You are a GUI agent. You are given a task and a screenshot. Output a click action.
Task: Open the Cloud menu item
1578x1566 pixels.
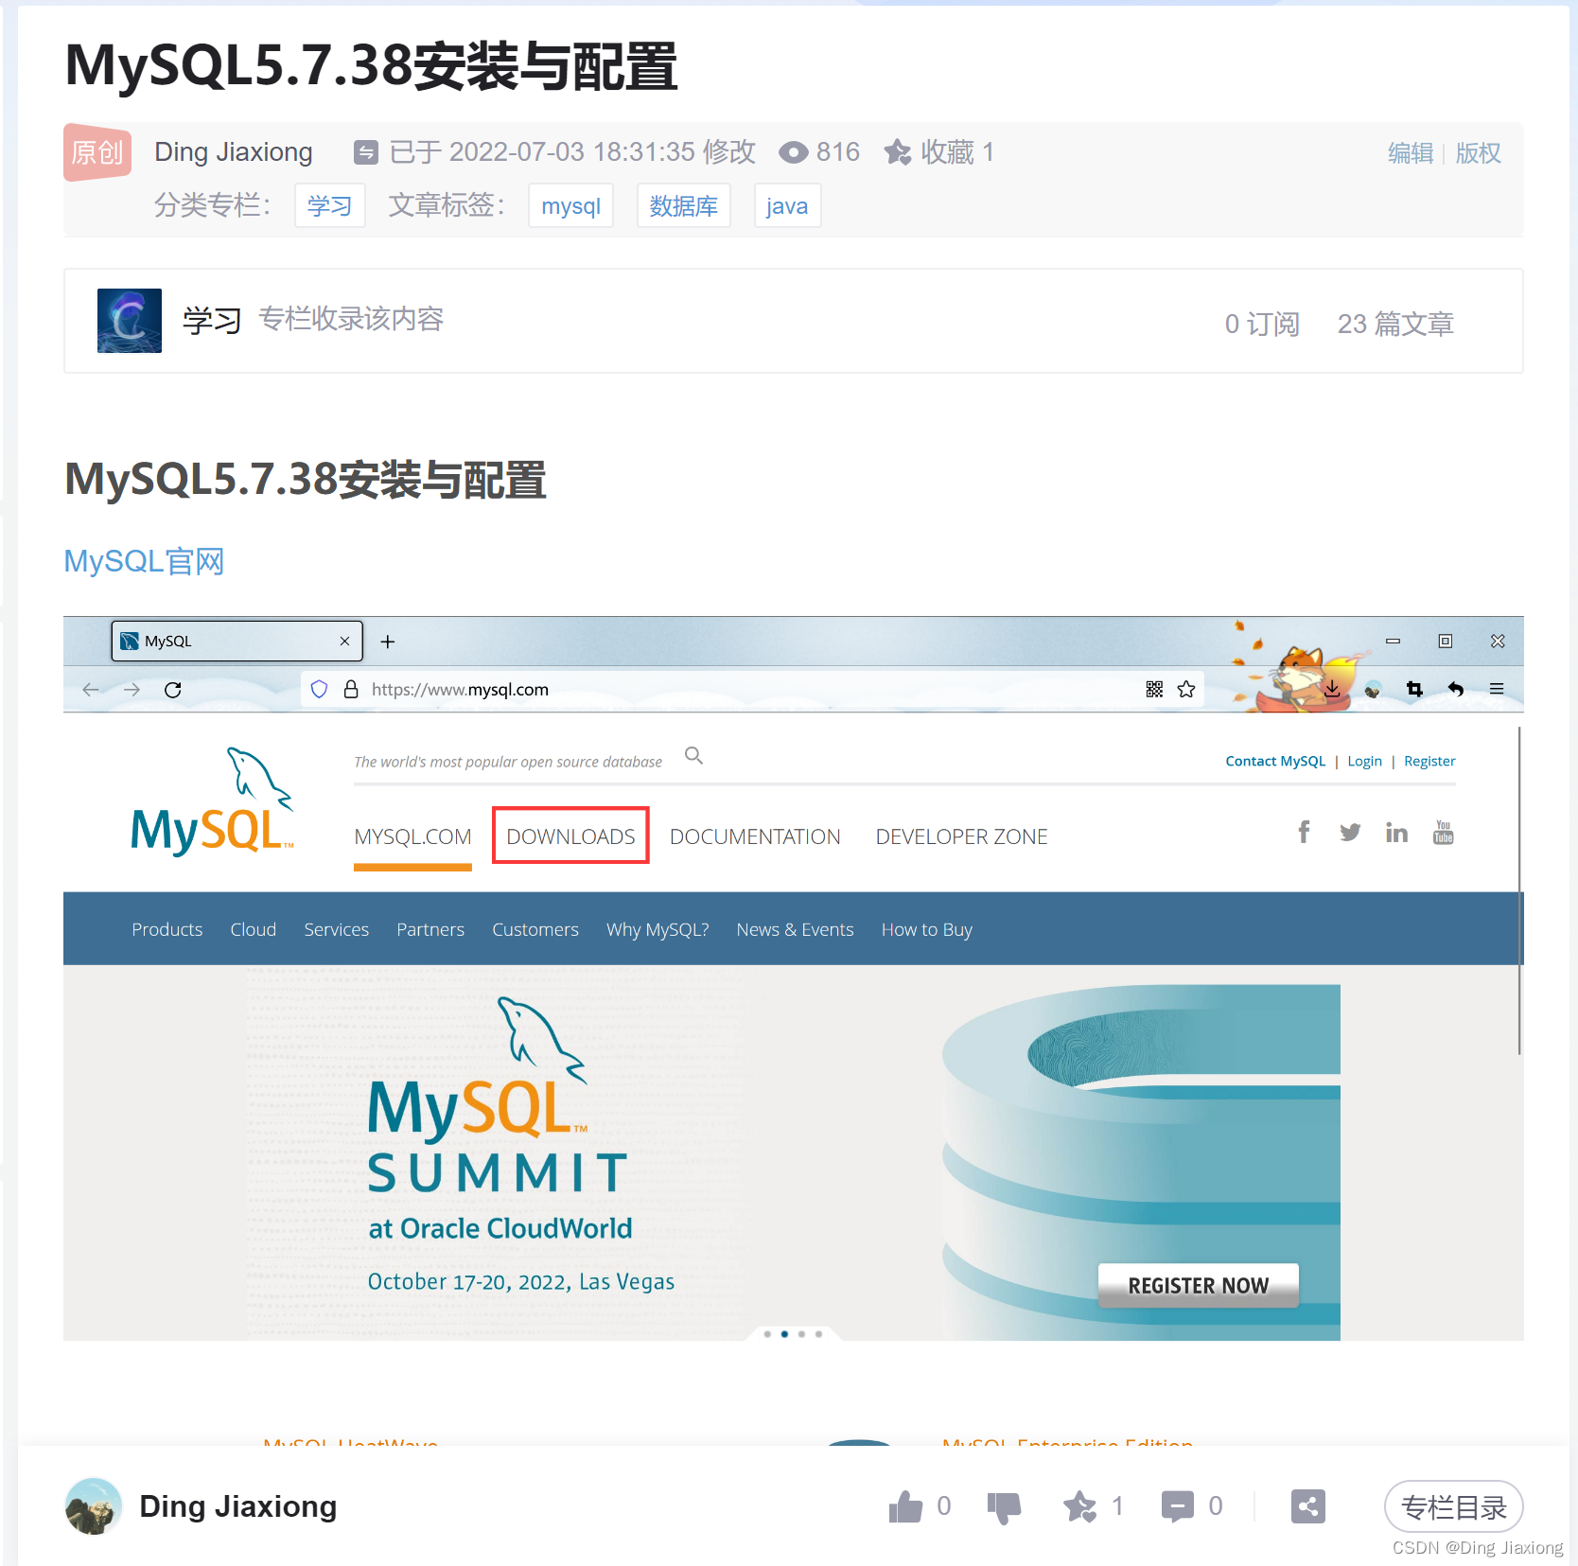pyautogui.click(x=254, y=929)
